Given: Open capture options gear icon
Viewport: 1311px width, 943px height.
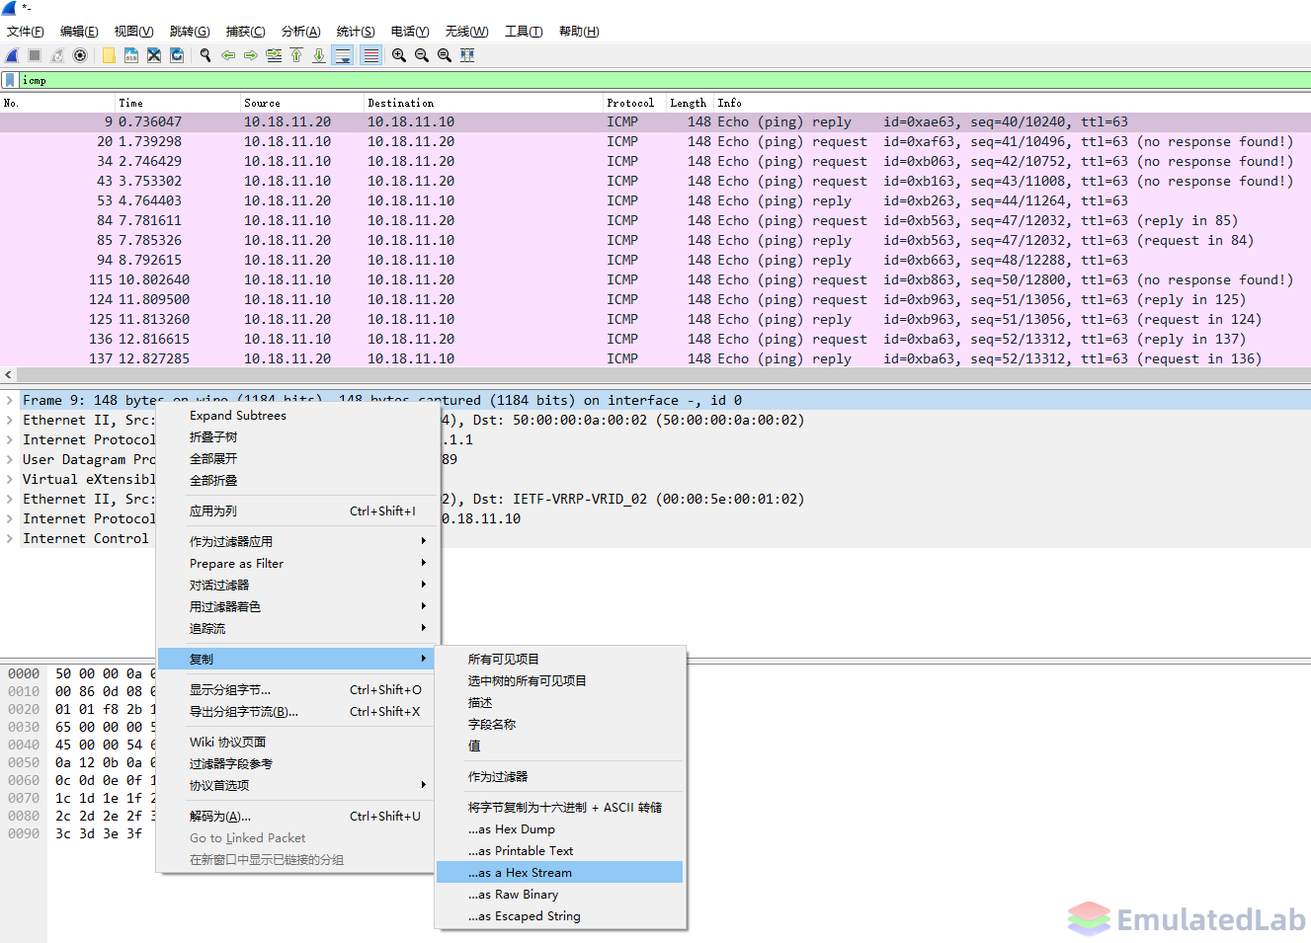Looking at the screenshot, I should [x=80, y=55].
